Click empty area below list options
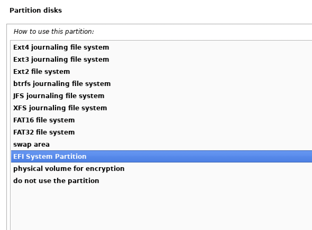This screenshot has width=312, height=230. tap(159, 208)
